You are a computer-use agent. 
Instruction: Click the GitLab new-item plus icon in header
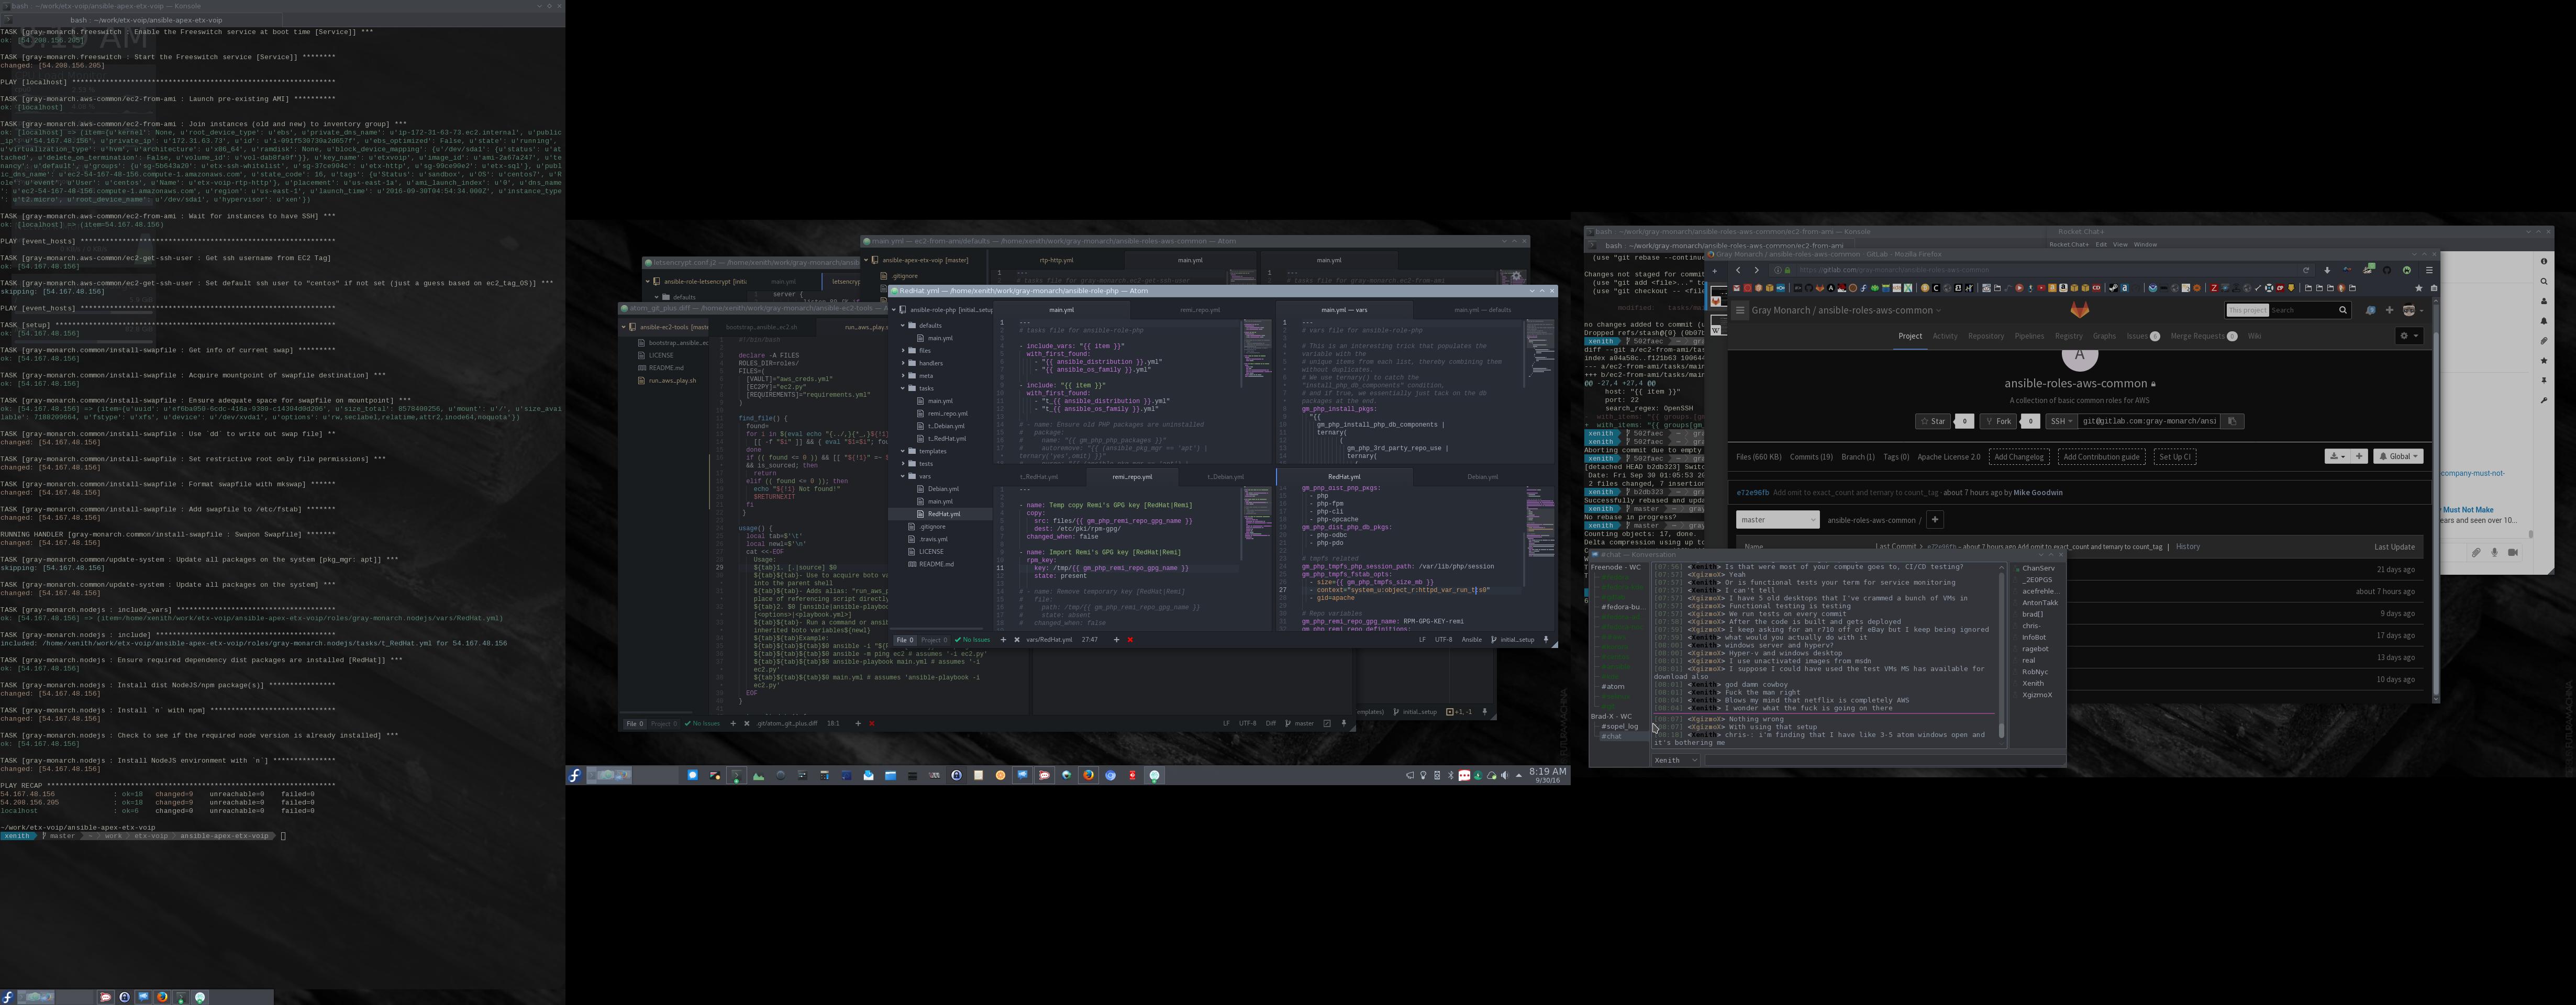[x=2390, y=310]
